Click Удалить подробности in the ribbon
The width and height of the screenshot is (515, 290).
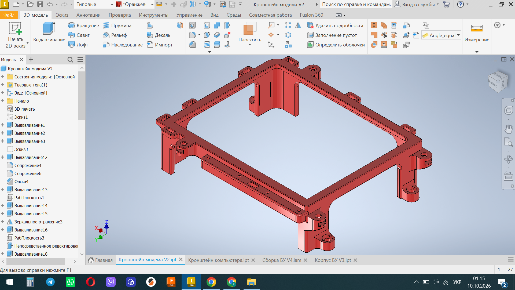click(335, 26)
